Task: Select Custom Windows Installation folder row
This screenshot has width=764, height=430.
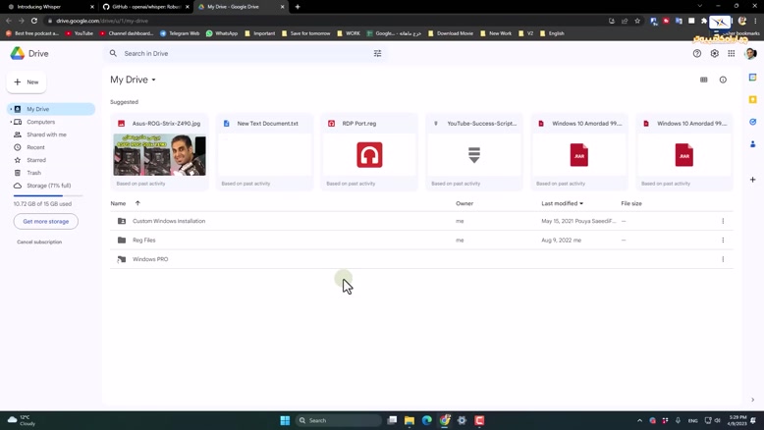Action: coord(421,221)
